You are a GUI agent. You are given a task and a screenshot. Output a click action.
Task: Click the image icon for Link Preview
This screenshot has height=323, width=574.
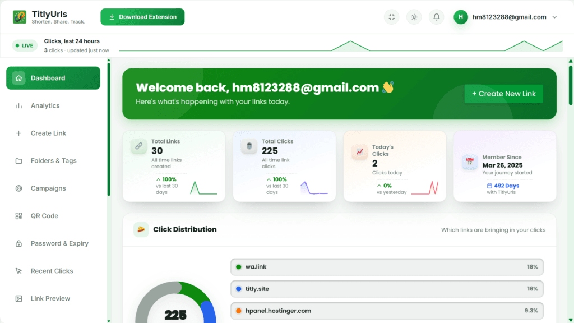coord(18,299)
